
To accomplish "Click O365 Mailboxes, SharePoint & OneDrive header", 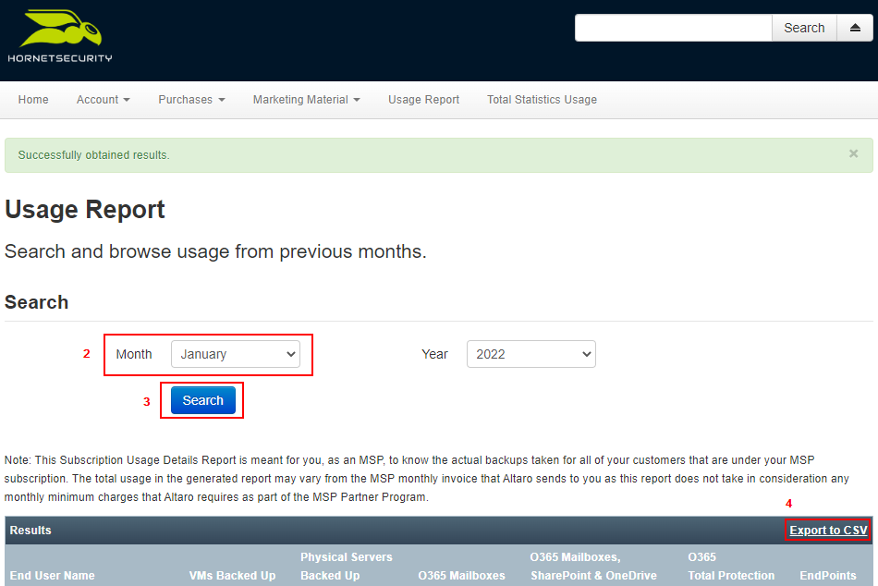I will [593, 567].
